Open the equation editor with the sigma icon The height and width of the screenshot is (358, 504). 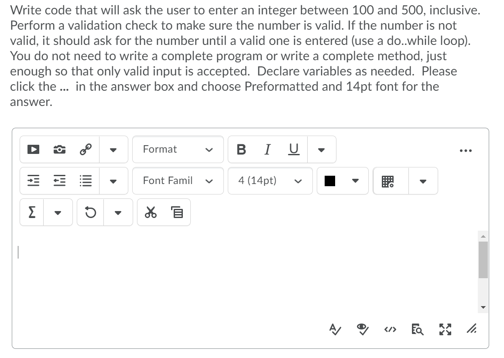(31, 212)
